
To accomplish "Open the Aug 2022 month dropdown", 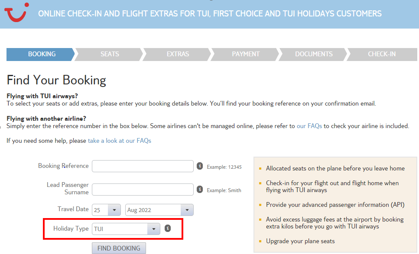I will click(x=159, y=210).
